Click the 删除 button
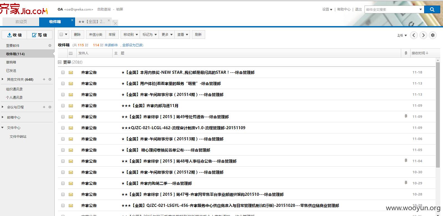The width and height of the screenshot is (443, 216). [77, 35]
